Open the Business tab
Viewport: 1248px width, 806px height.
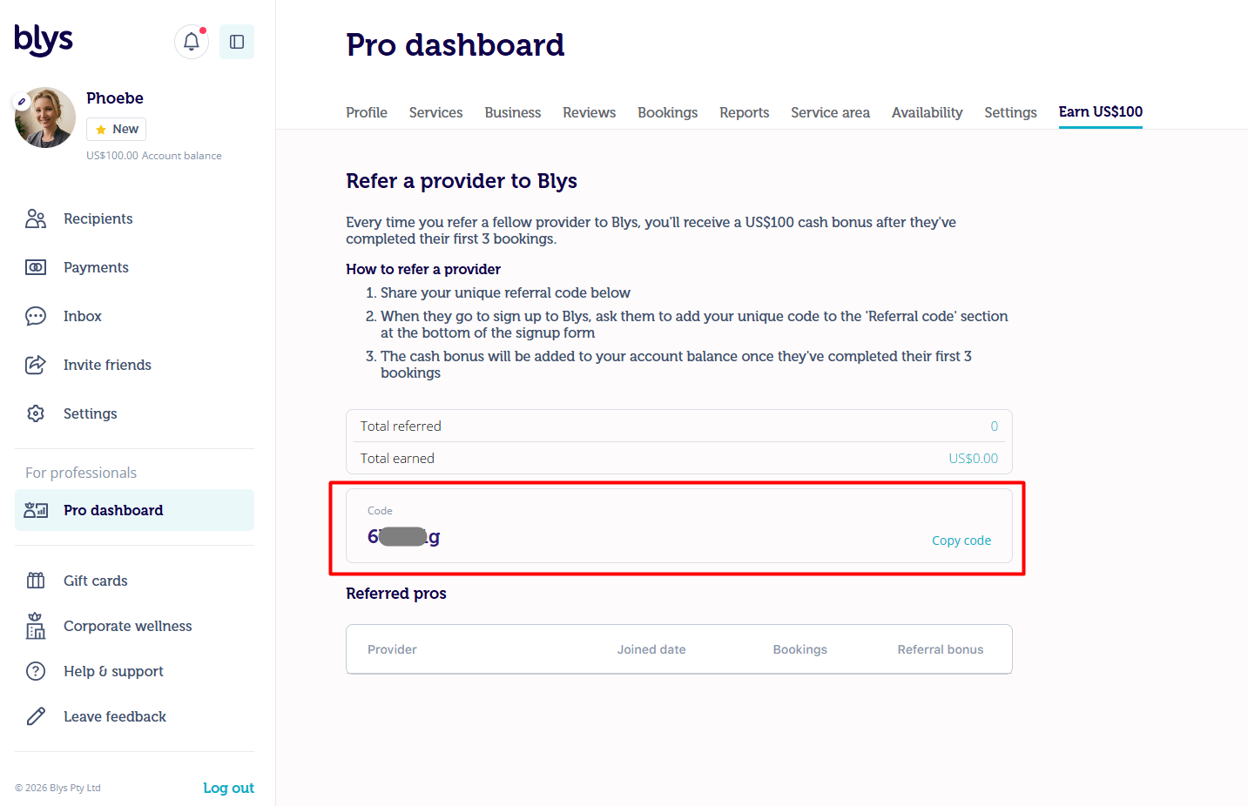513,112
